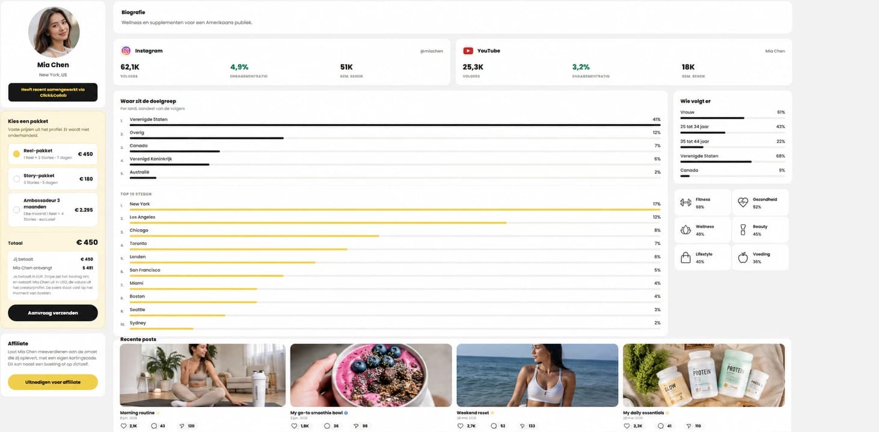Viewport: 879px width, 432px height.
Task: Click the Click&Collab collaboration badge
Action: pos(53,92)
